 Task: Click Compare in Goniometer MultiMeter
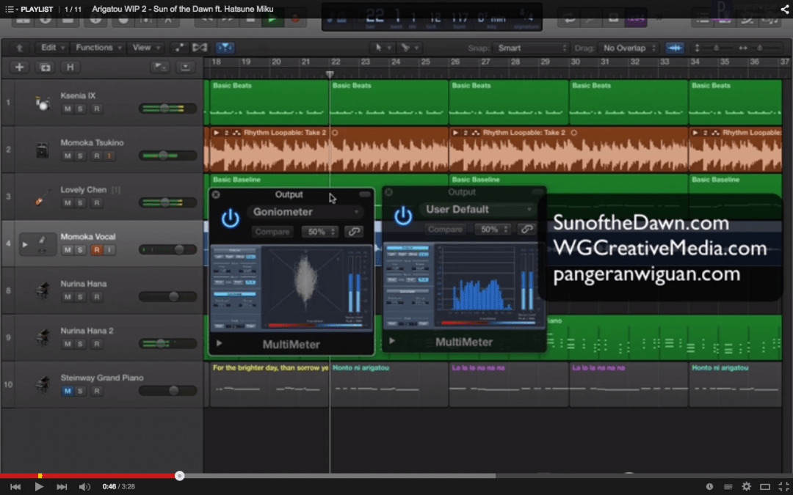[272, 232]
